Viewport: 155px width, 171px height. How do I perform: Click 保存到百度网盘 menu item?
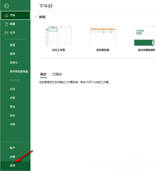[x=19, y=72]
